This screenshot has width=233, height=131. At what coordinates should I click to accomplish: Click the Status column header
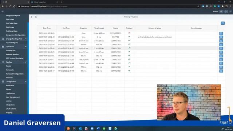pyautogui.click(x=115, y=28)
